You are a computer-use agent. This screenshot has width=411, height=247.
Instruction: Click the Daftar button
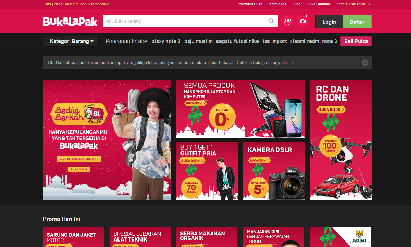357,22
